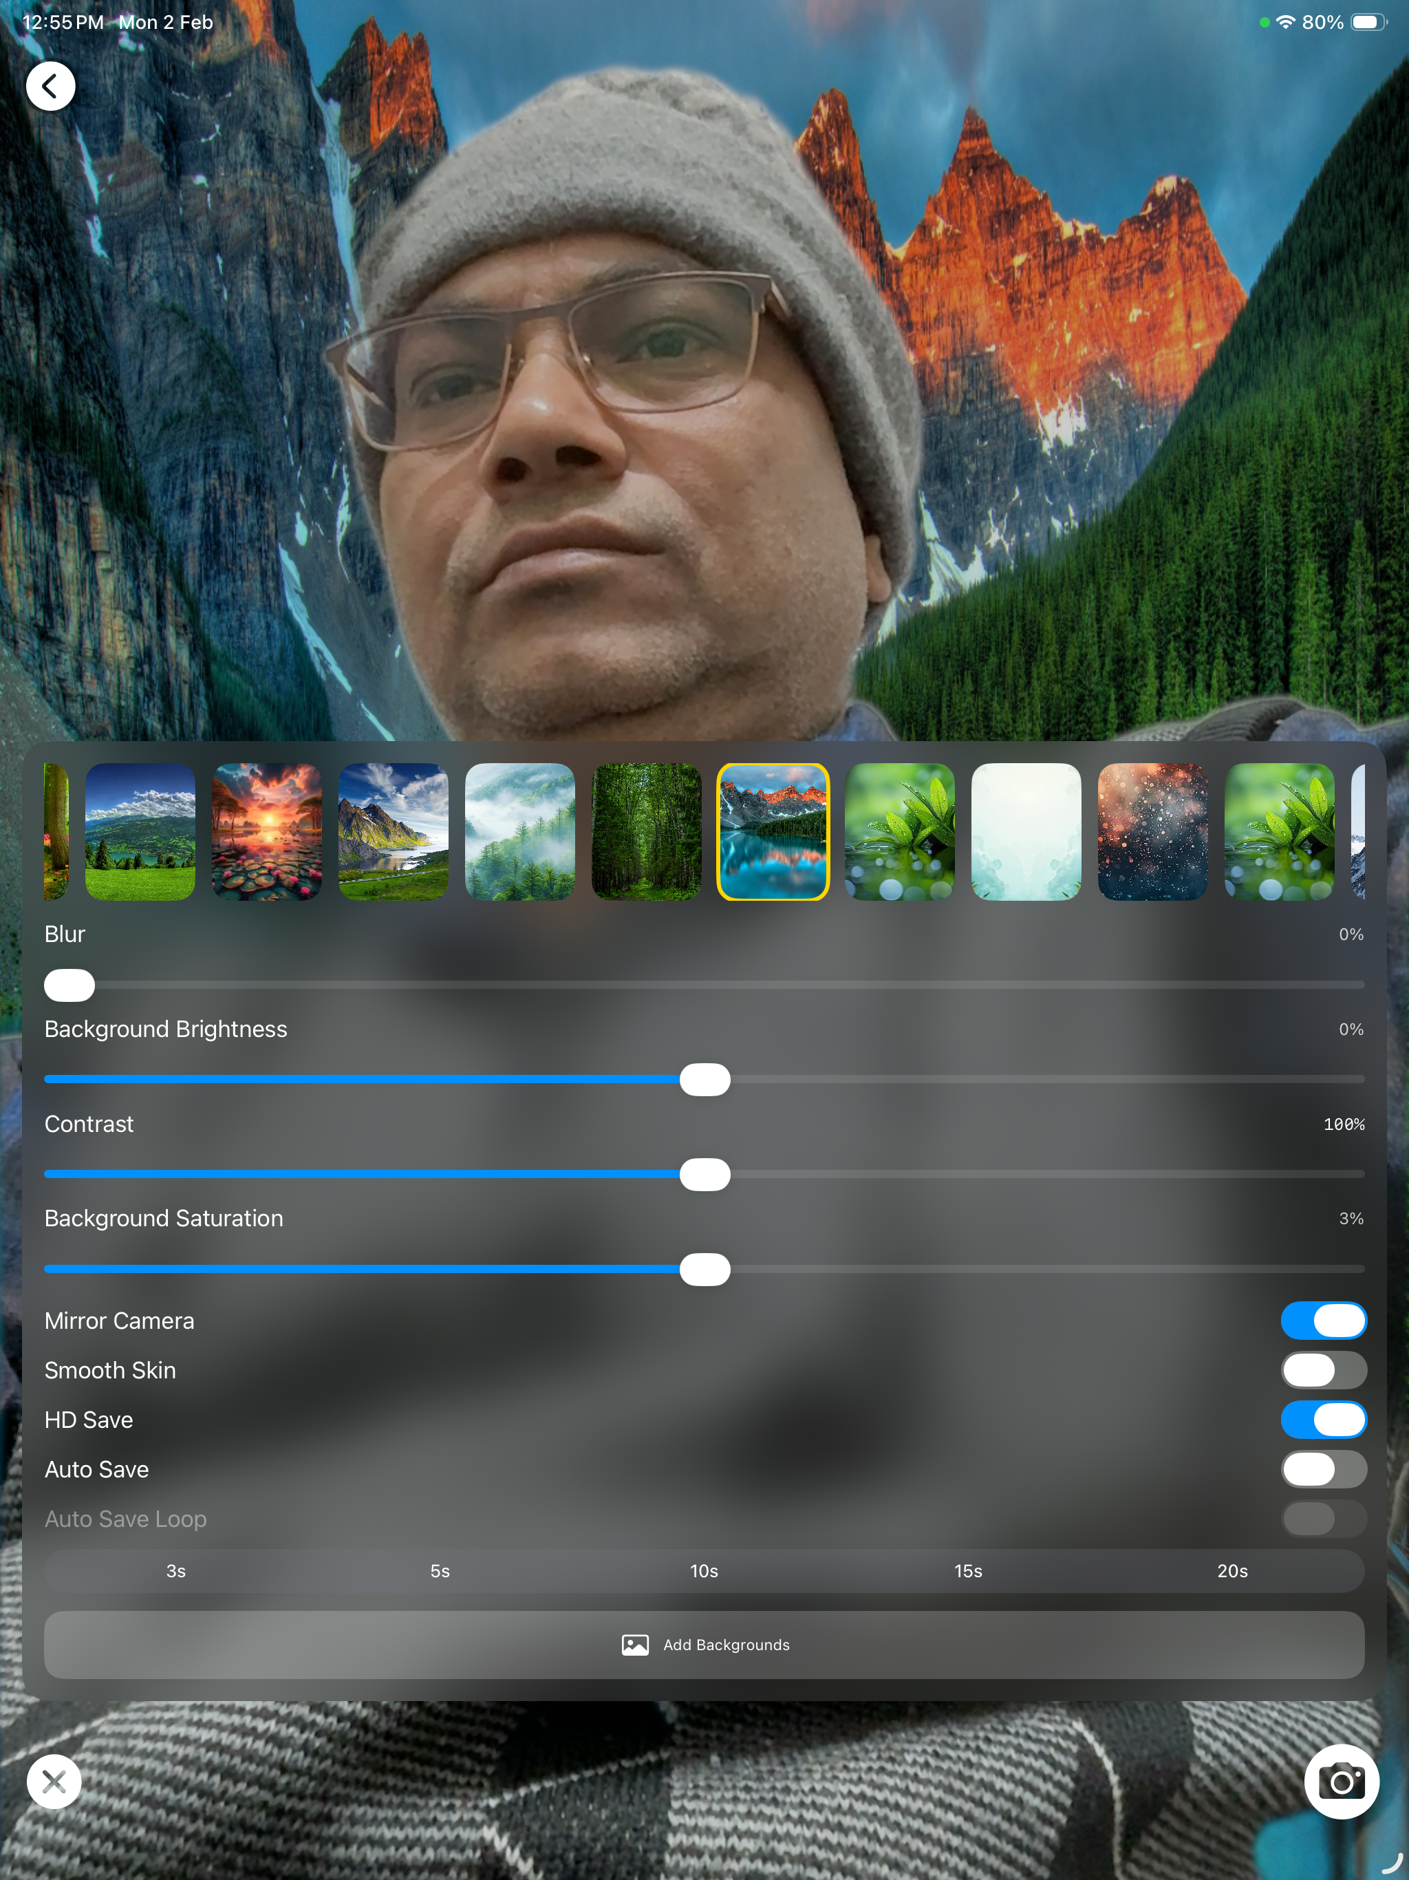Tap the Blur 0% value

click(1351, 934)
